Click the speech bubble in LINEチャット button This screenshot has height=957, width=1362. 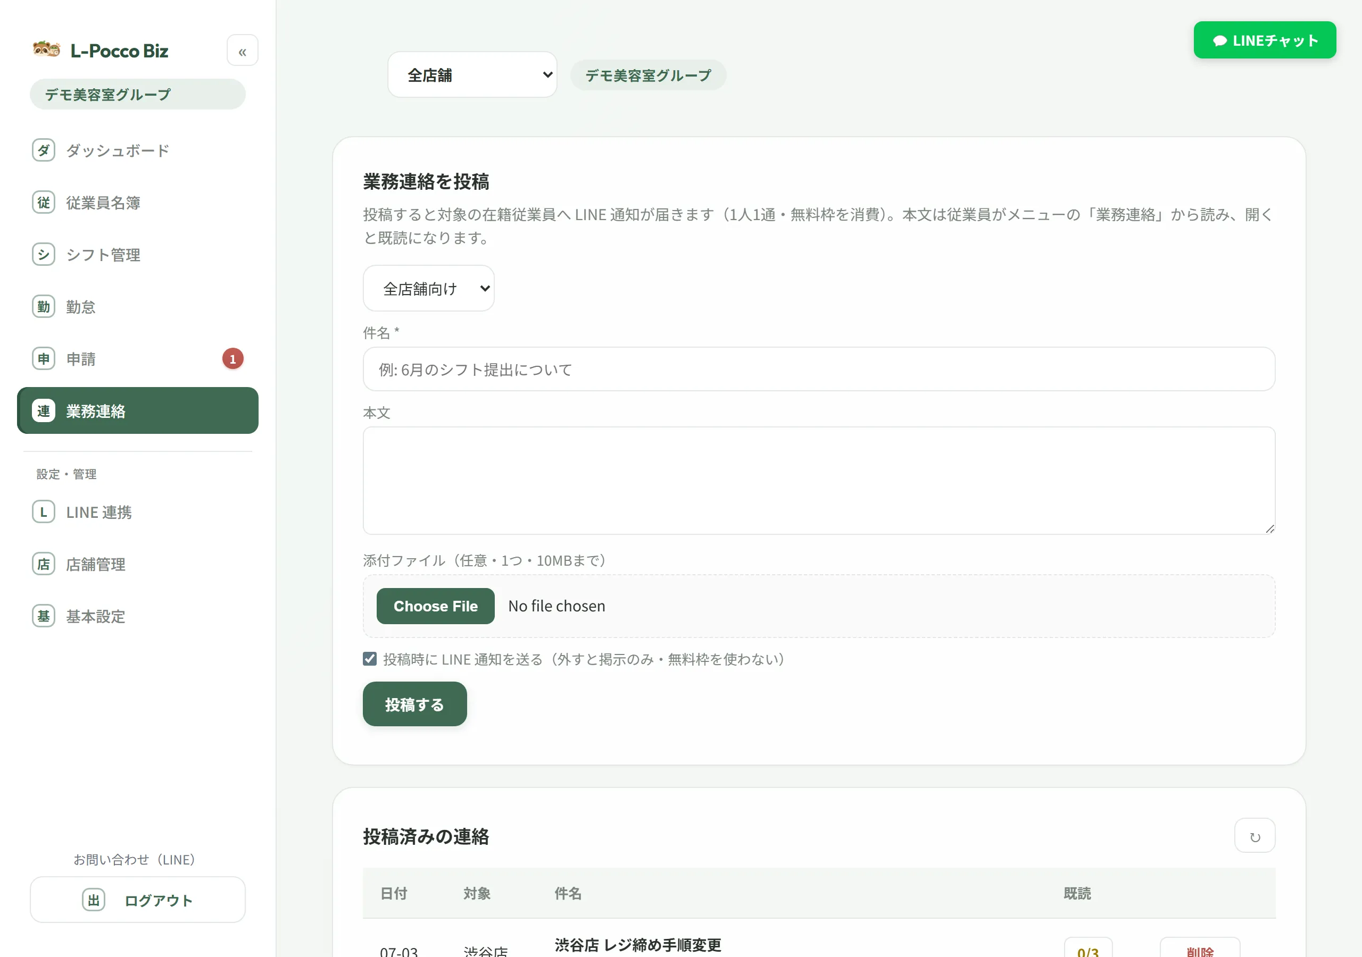pos(1219,41)
